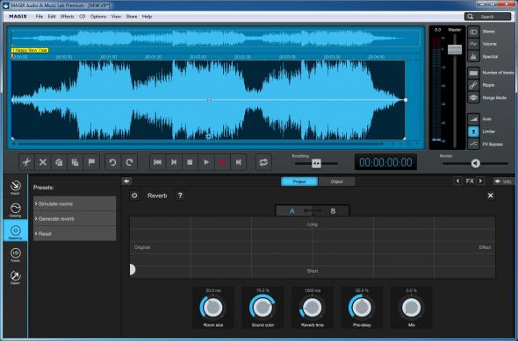Screen dimensions: 518x341
Task: Click the Master volume fader
Action: pyautogui.click(x=455, y=49)
